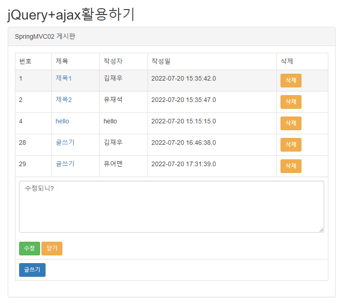Click the blue 글쓰기 button
Screen dimensions: 342x305
pos(32,269)
